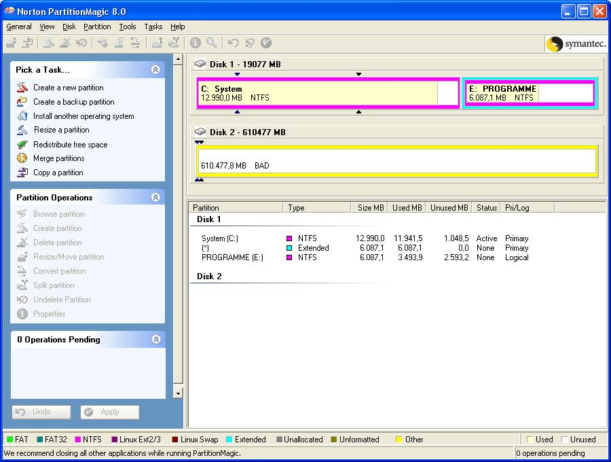Select the PROGRAMME (E:) row in partition list

click(365, 257)
